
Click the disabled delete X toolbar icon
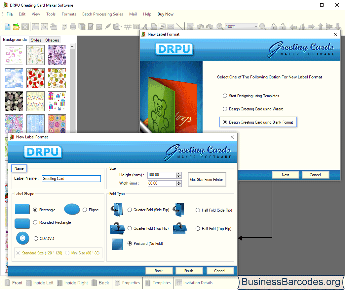point(25,27)
